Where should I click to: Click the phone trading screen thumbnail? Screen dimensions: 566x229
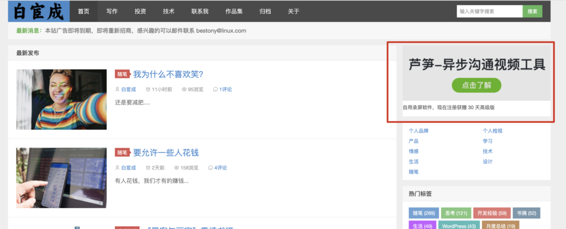point(61,178)
